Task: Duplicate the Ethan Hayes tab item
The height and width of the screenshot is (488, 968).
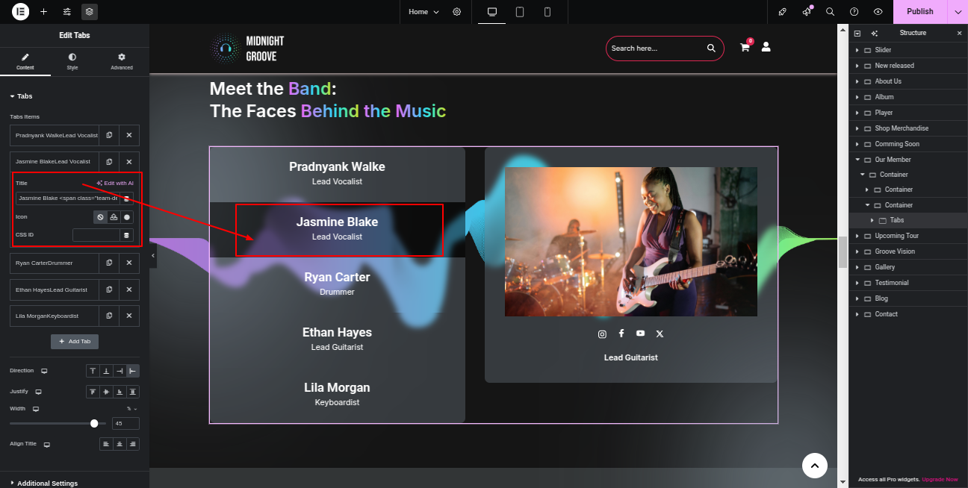Action: [x=109, y=290]
